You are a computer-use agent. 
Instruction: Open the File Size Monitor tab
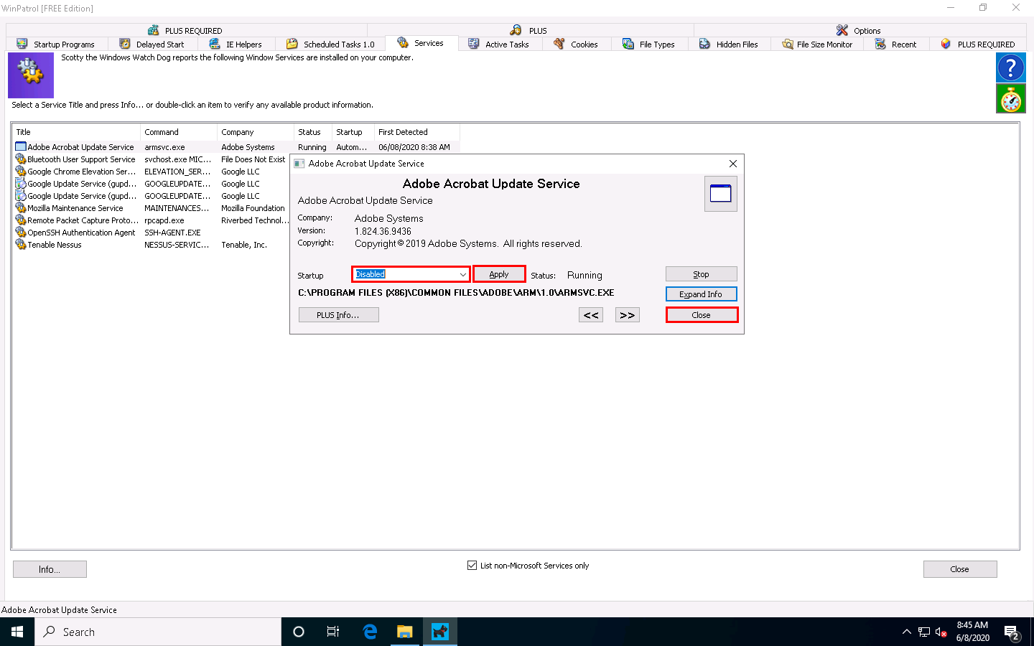point(817,45)
